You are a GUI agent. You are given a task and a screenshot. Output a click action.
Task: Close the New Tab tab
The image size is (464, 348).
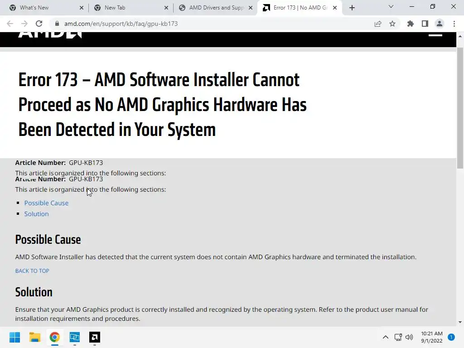(x=166, y=8)
